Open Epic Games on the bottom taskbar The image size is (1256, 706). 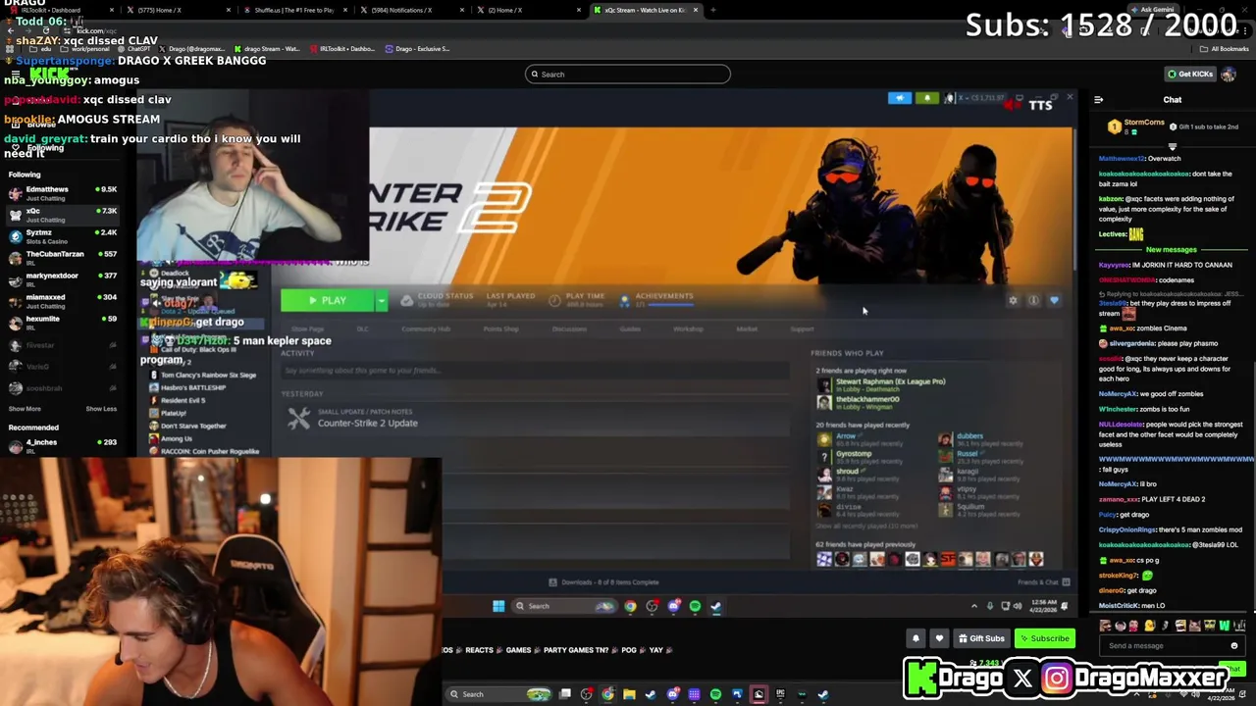780,694
